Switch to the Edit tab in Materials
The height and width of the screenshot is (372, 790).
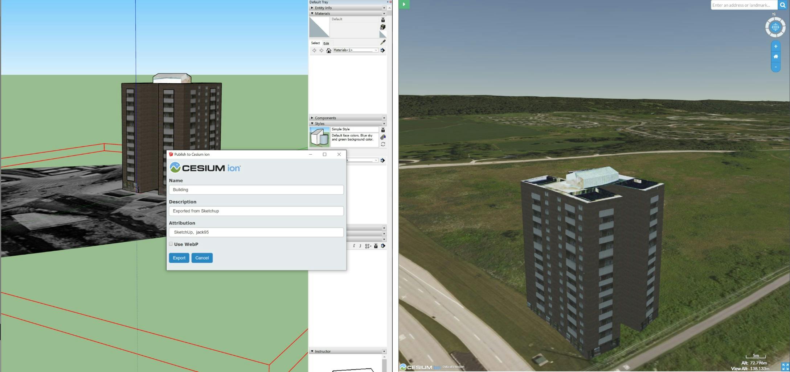326,43
